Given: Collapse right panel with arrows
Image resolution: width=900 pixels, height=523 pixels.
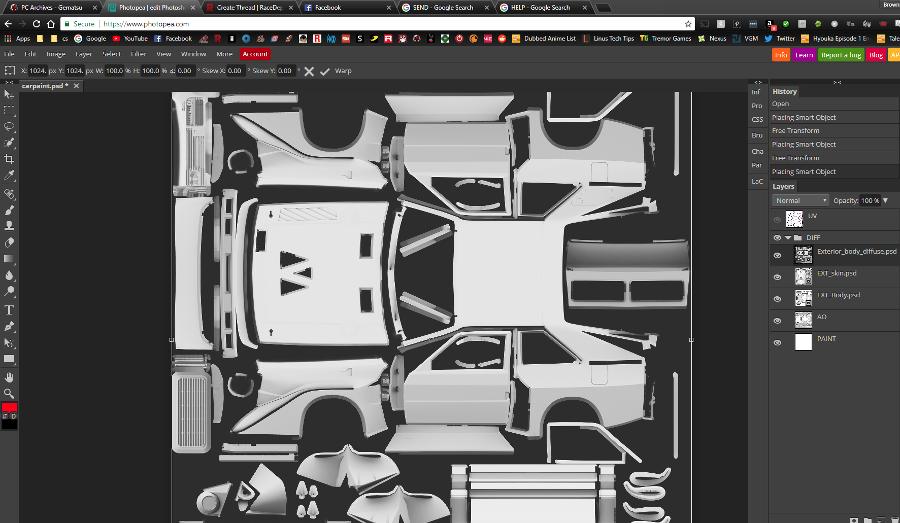Looking at the screenshot, I should coord(837,82).
